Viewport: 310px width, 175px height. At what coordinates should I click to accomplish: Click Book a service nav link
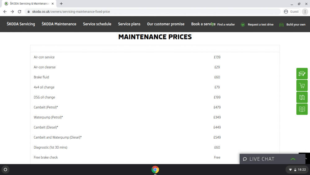click(203, 24)
